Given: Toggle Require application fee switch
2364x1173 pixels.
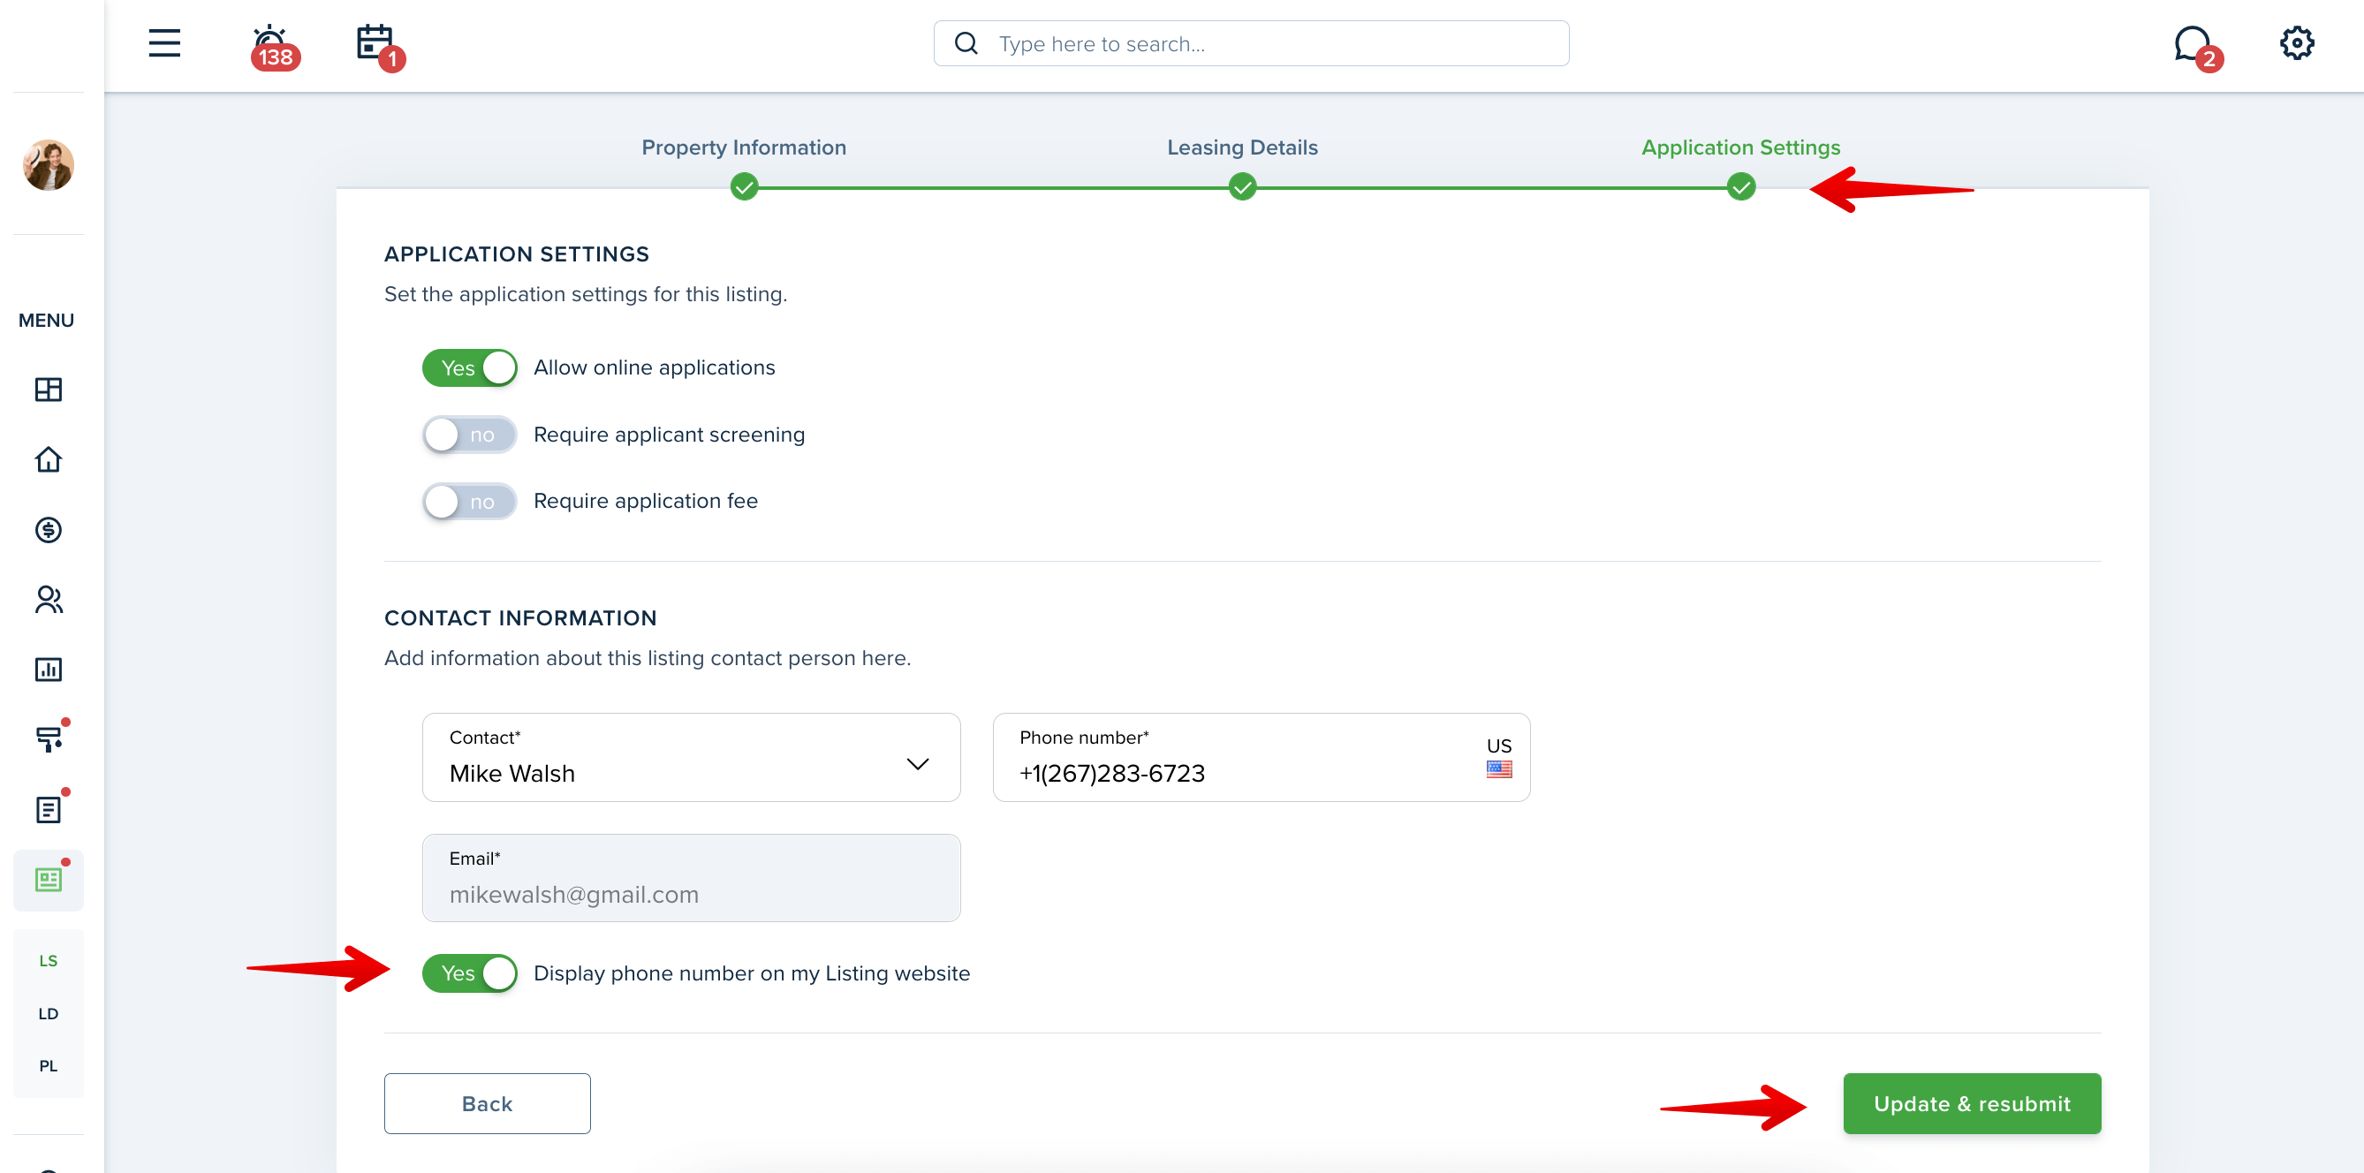Looking at the screenshot, I should click(469, 502).
